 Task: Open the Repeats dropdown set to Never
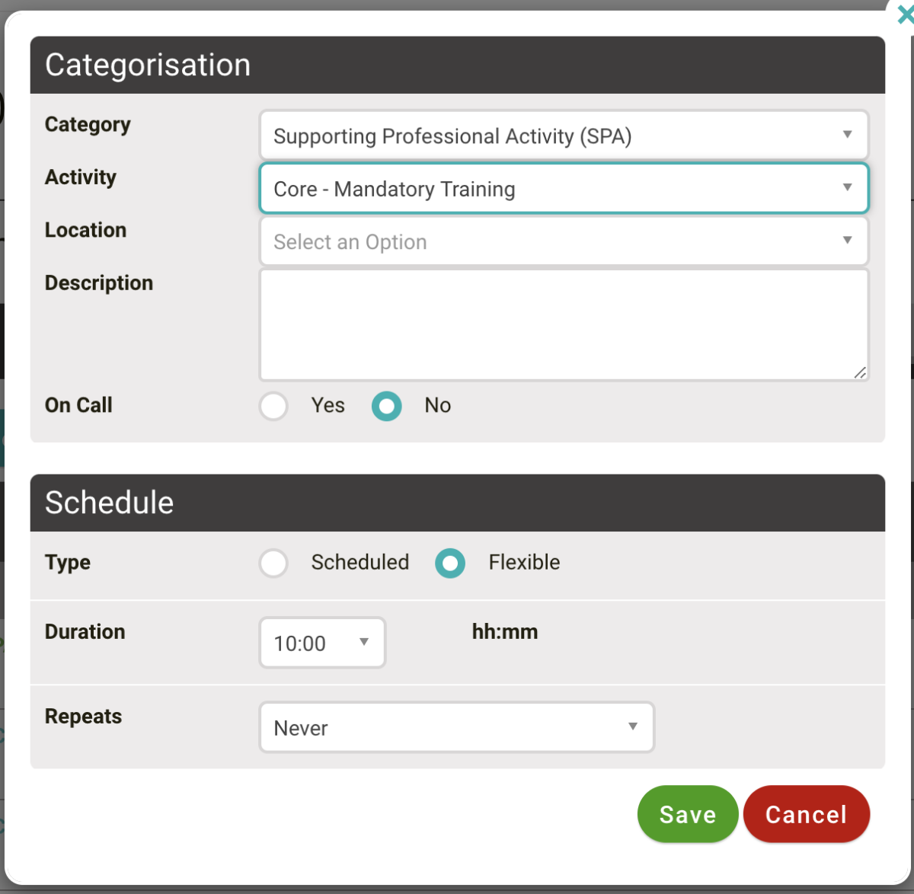(x=457, y=727)
